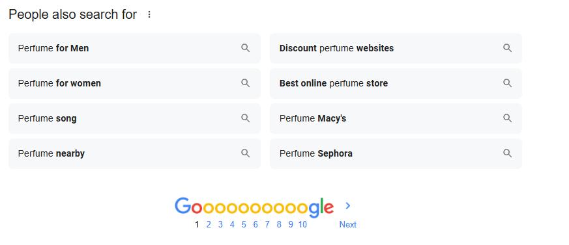This screenshot has height=245, width=569.
Task: Click magnifier icon next to Perfume Macy's
Action: tap(507, 118)
